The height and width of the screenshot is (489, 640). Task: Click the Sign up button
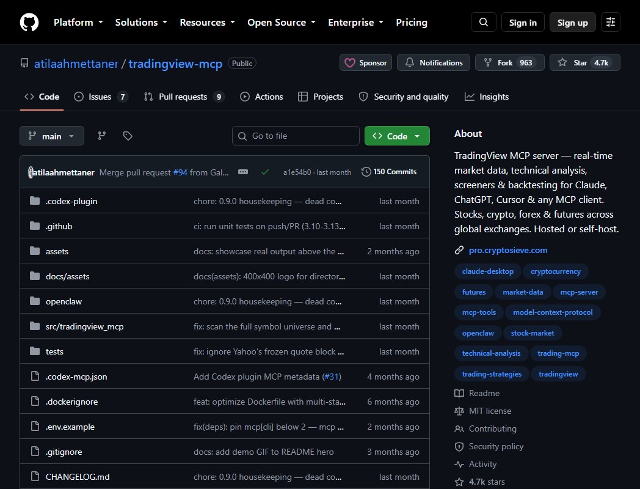click(573, 22)
